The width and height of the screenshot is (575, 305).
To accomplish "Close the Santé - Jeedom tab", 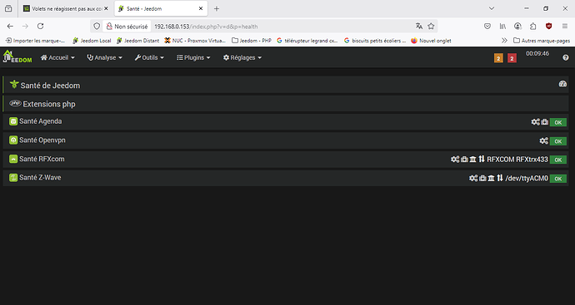I will 201,8.
